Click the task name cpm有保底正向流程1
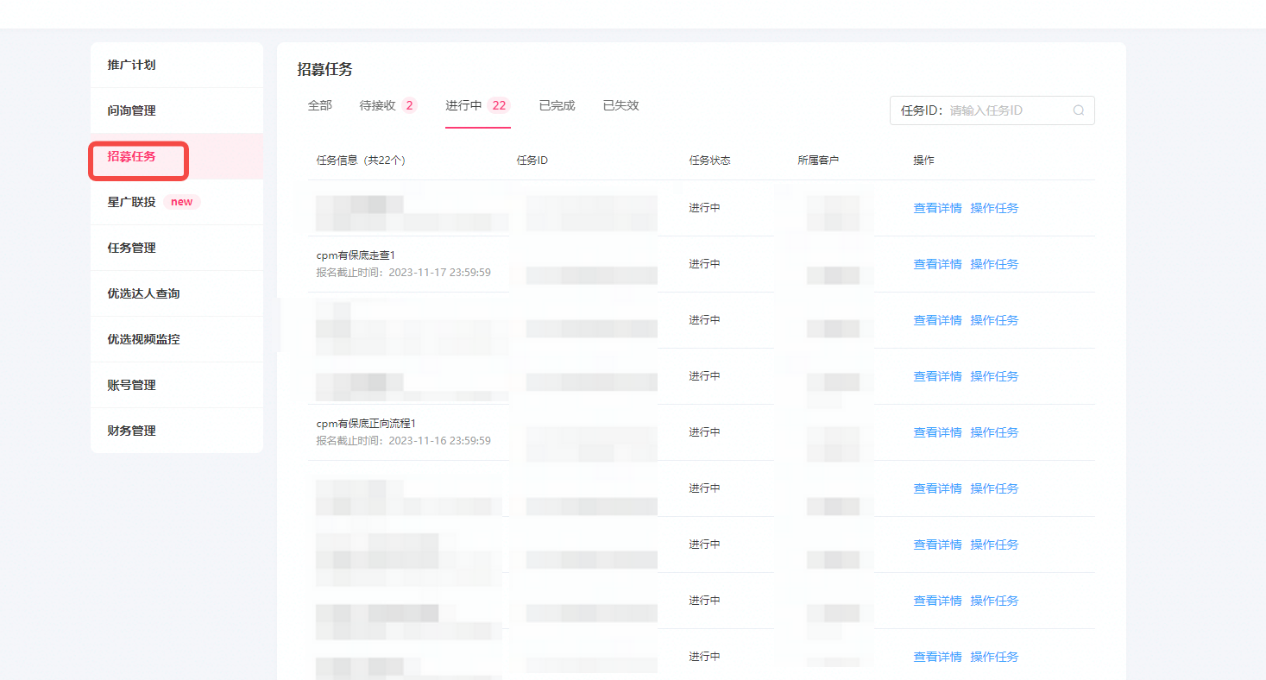Image resolution: width=1266 pixels, height=680 pixels. tap(366, 424)
